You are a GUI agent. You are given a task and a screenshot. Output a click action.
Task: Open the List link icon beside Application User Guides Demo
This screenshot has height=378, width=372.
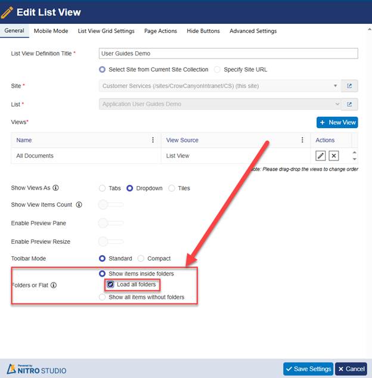point(349,104)
